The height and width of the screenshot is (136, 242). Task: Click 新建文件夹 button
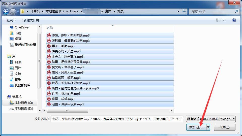[x=31, y=20]
